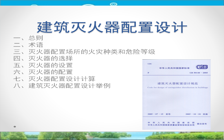The height and width of the screenshot is (140, 224).
Task: Select the list item 六、灭火器的配置
Action: [43, 72]
